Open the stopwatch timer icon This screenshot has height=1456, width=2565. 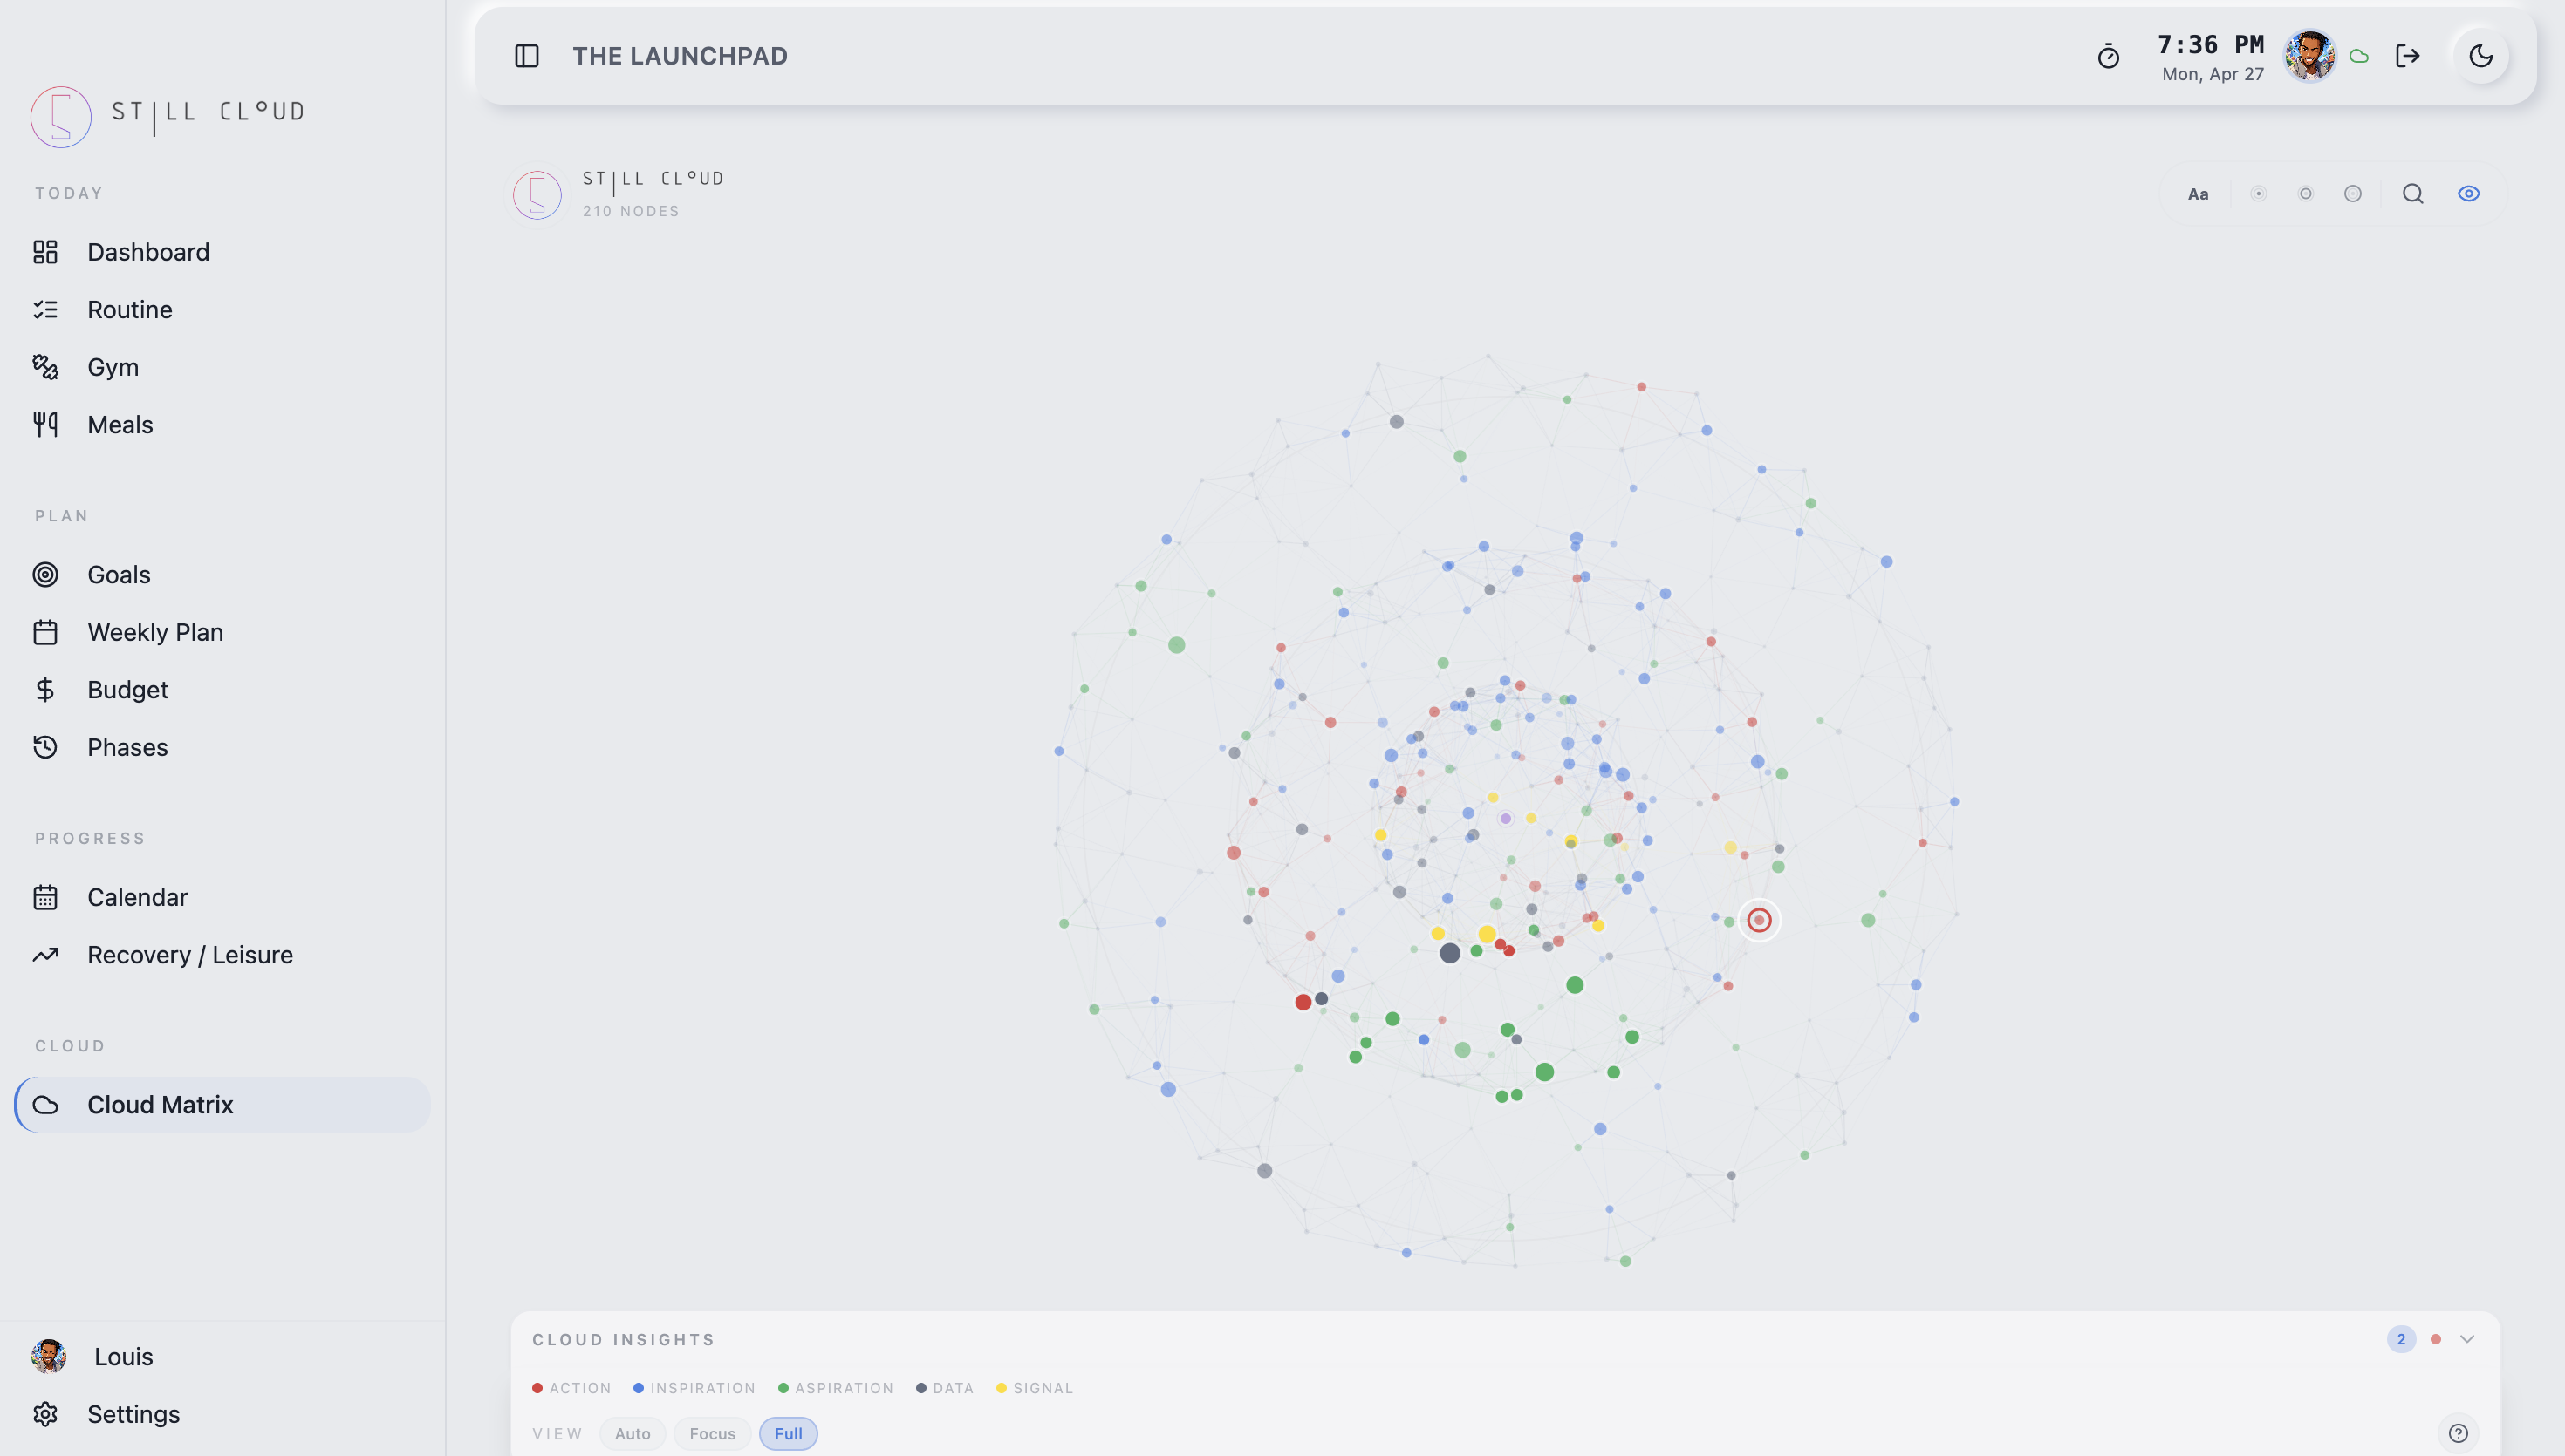pyautogui.click(x=2108, y=57)
